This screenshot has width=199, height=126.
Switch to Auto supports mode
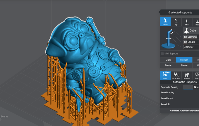pos(165,75)
